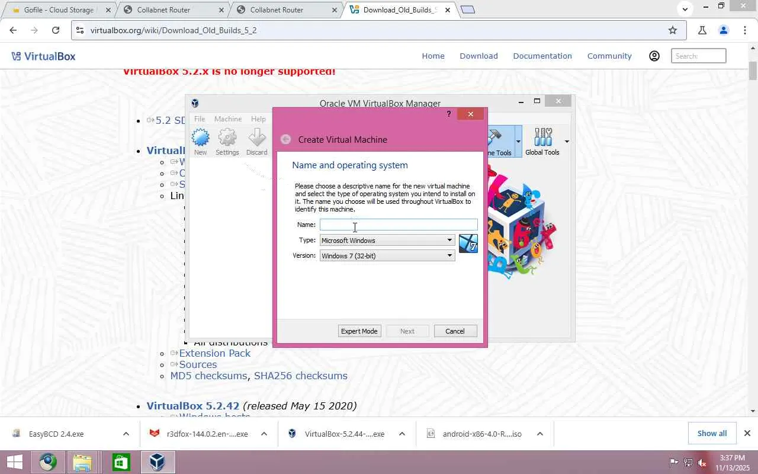Screen dimensions: 758x474
Task: Switch to VirtualBox on the taskbar
Action: (158, 462)
